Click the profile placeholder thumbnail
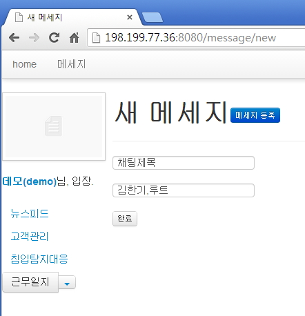 (x=54, y=126)
